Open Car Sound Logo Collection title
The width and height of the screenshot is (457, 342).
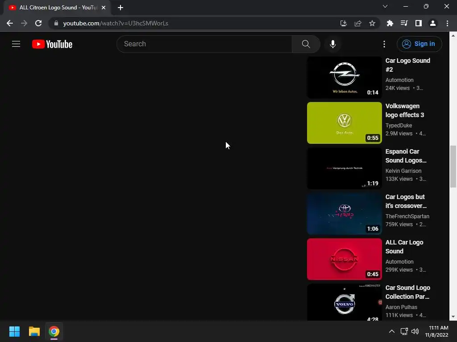tap(407, 292)
